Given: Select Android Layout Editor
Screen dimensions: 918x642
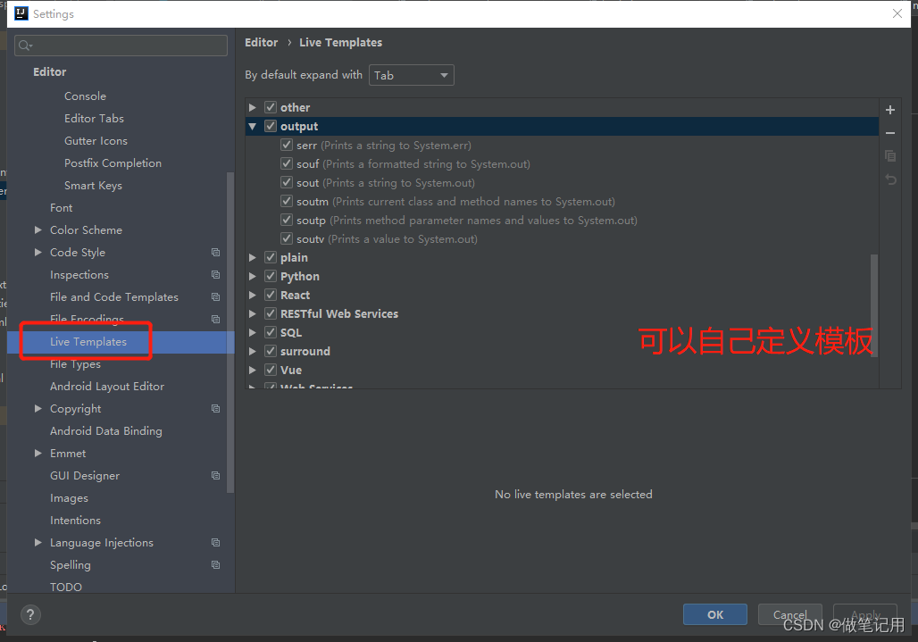Looking at the screenshot, I should (106, 387).
